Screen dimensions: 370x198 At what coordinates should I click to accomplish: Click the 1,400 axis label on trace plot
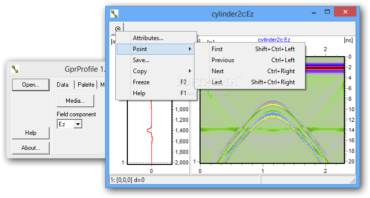[x=181, y=130]
